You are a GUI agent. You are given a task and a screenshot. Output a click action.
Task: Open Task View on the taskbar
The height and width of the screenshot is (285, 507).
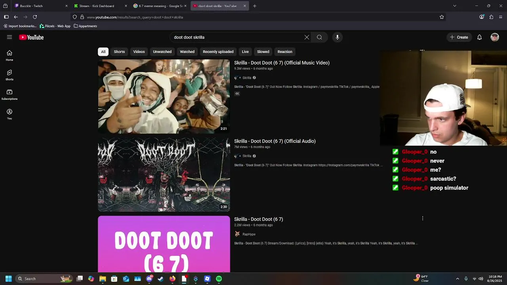pos(80,279)
